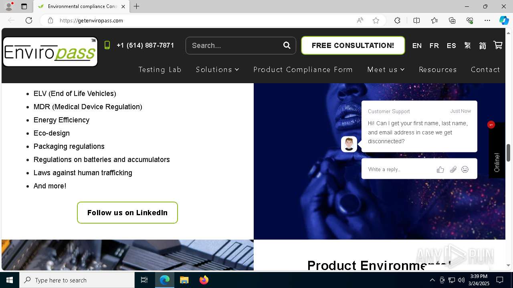Toggle Split screen icon
This screenshot has width=513, height=288.
pyautogui.click(x=416, y=20)
